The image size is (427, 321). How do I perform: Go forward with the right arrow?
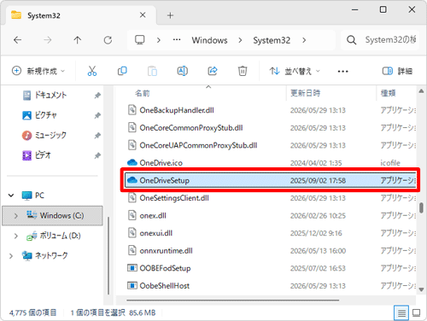click(x=48, y=40)
